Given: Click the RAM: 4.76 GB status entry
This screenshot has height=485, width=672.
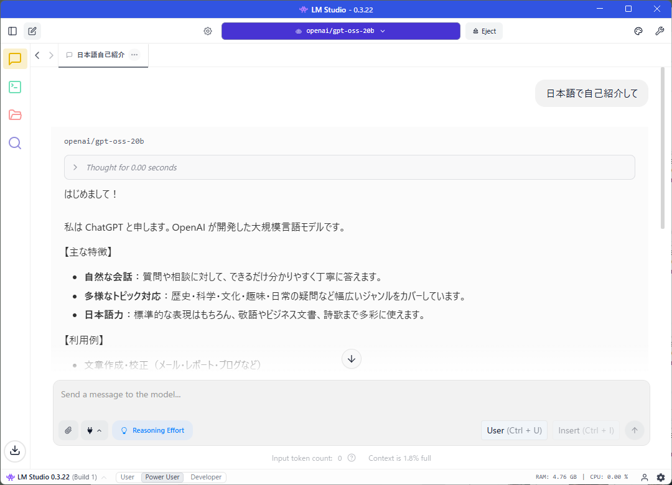Looking at the screenshot, I should [x=556, y=477].
